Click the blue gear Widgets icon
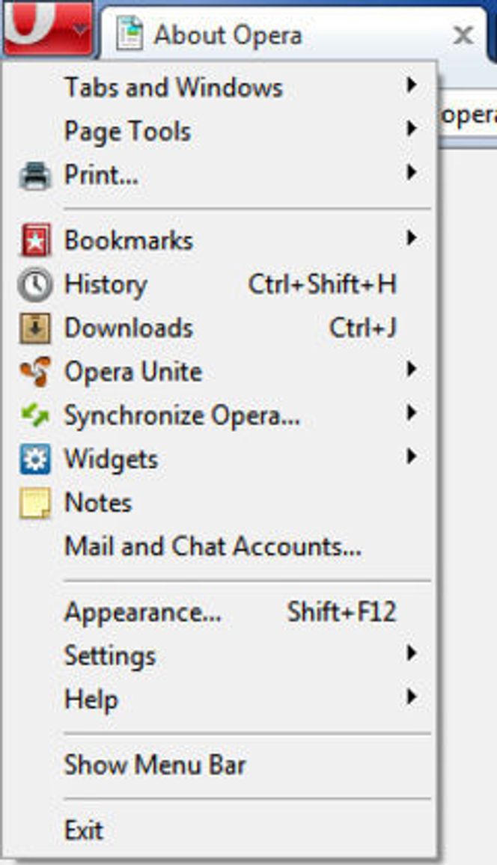The height and width of the screenshot is (865, 497). coord(35,459)
